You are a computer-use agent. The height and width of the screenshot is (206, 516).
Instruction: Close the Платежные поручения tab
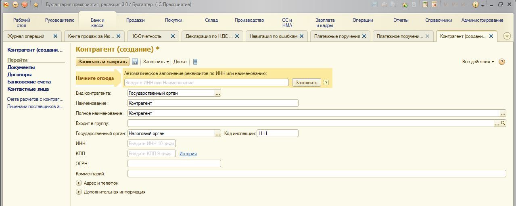click(364, 36)
